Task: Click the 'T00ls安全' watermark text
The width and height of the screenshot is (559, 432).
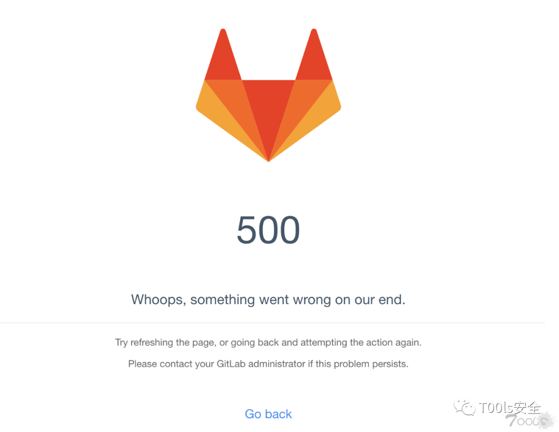Action: click(x=510, y=407)
